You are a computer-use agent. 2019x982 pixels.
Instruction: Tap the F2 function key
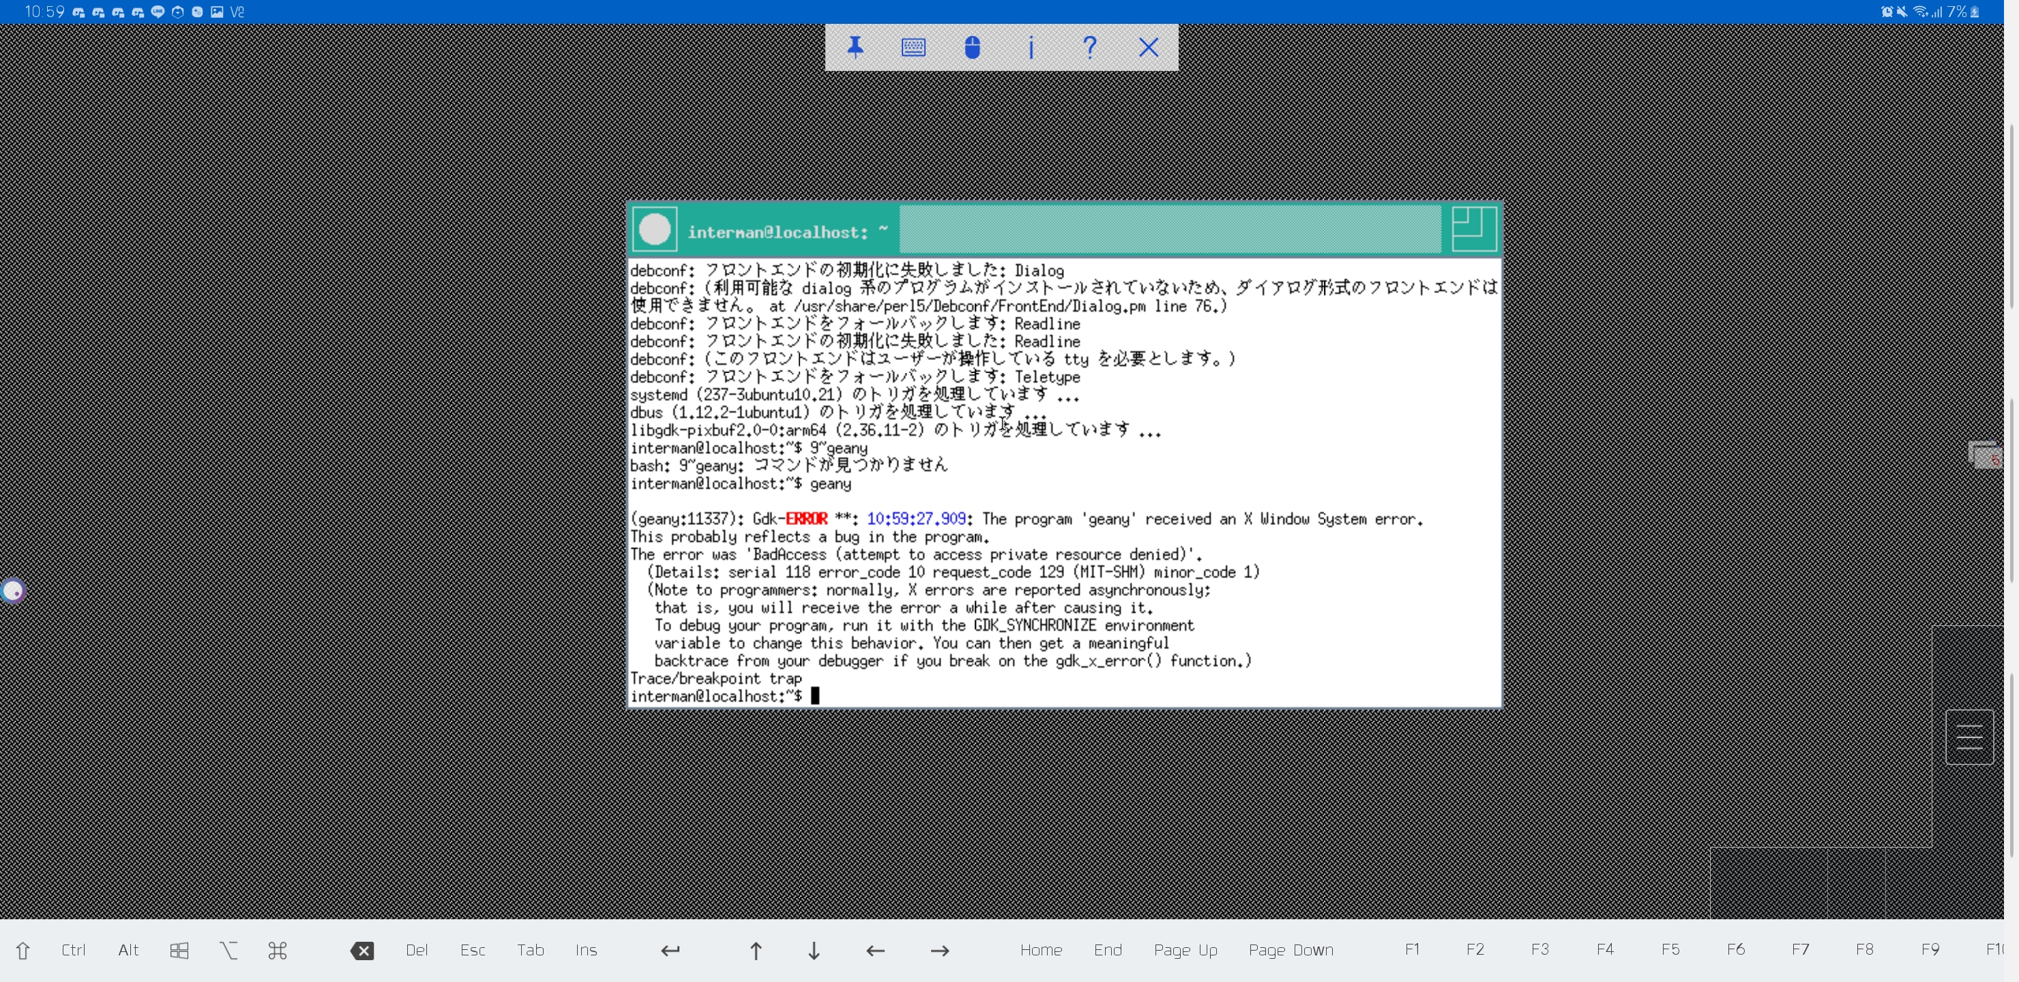1475,949
